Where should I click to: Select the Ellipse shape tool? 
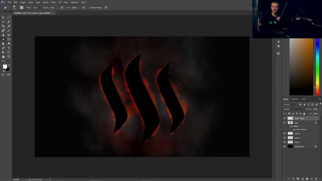click(x=9, y=52)
